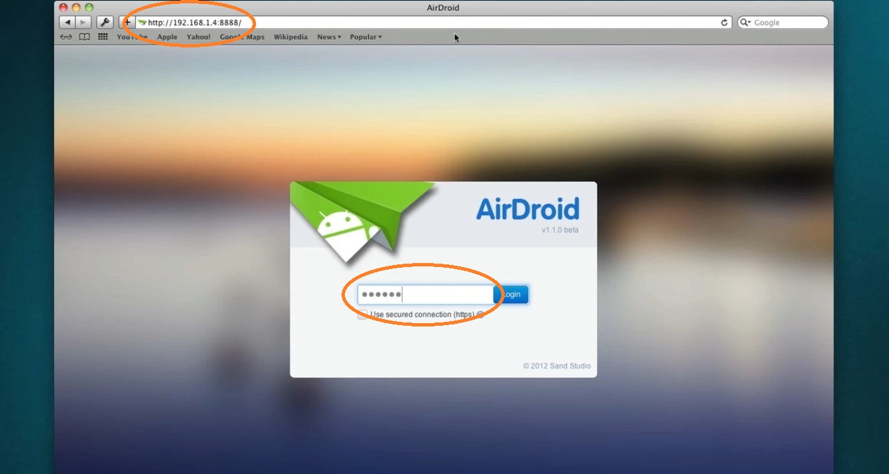The width and height of the screenshot is (889, 474).
Task: Show all bookmarks via book icon
Action: pyautogui.click(x=84, y=37)
